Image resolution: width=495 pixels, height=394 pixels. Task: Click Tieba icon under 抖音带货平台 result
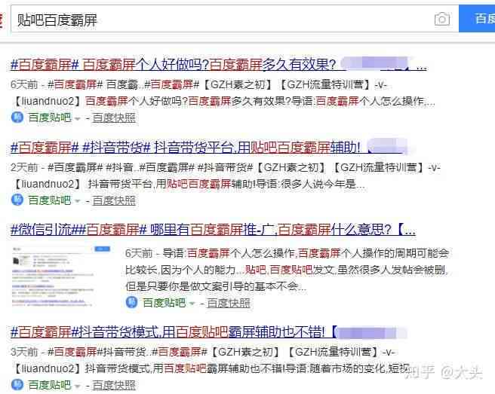tap(17, 200)
